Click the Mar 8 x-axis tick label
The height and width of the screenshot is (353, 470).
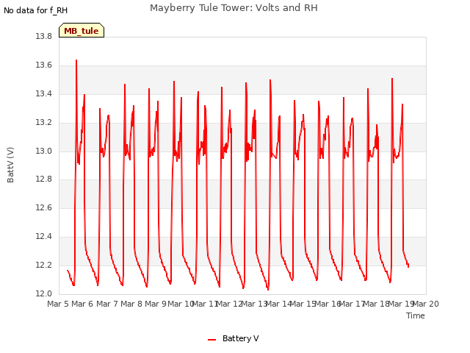[x=131, y=304]
